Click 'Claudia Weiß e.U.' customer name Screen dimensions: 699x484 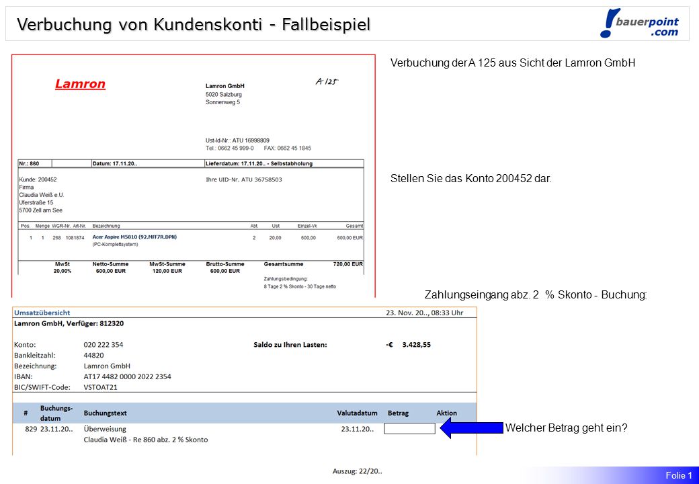tap(42, 195)
